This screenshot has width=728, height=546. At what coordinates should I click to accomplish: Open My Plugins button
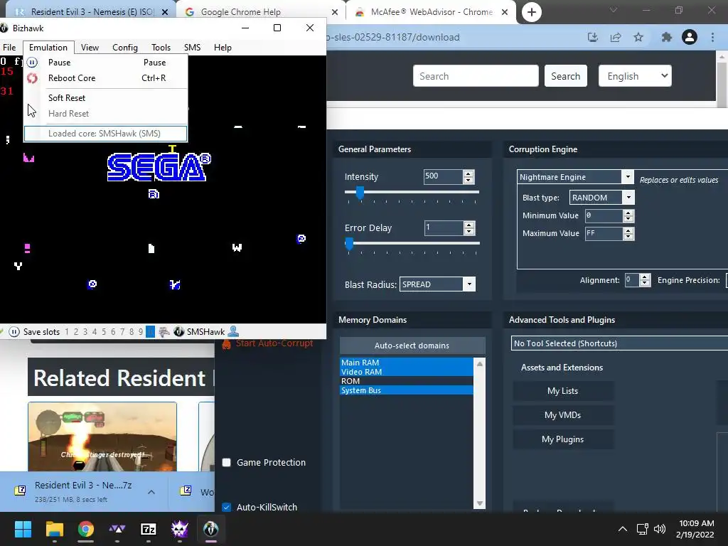coord(563,439)
